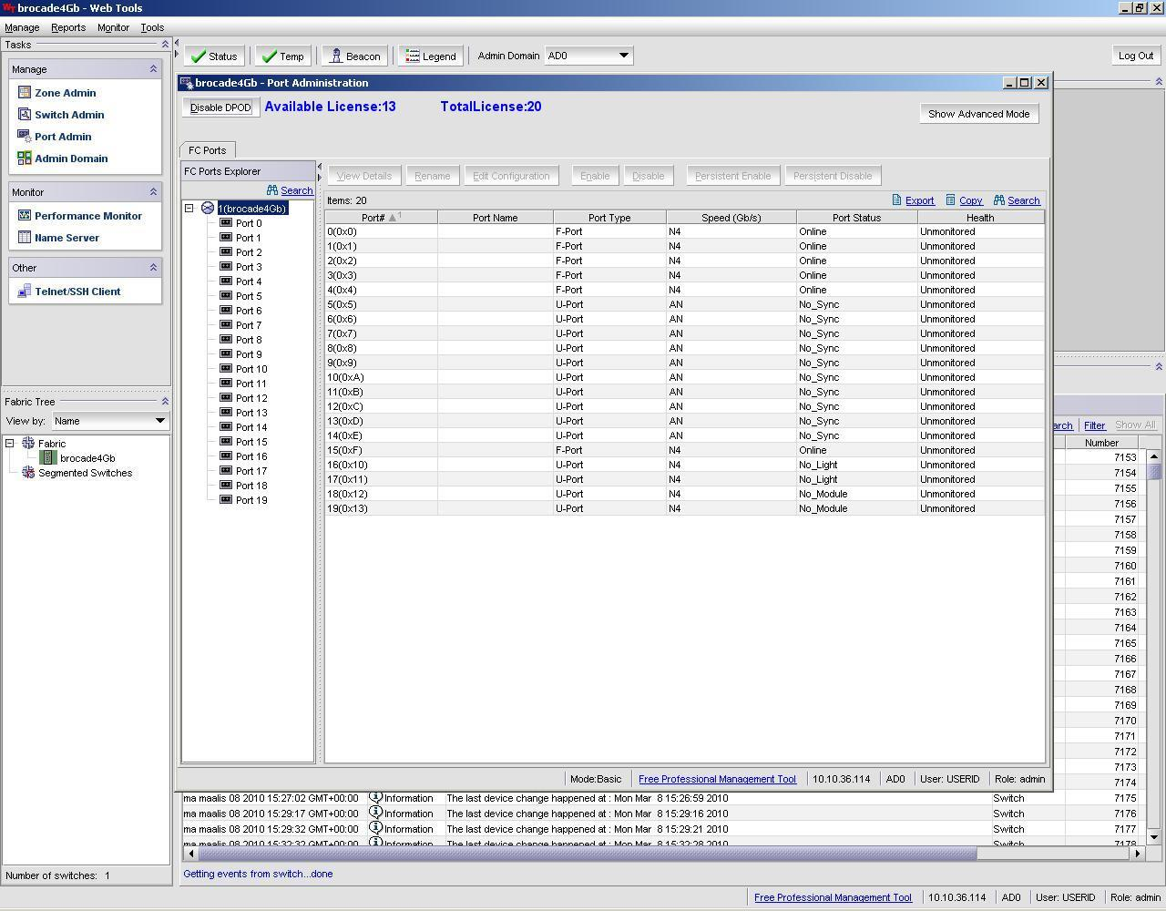The image size is (1166, 911).
Task: Click Show Advanced Mode button
Action: click(979, 114)
